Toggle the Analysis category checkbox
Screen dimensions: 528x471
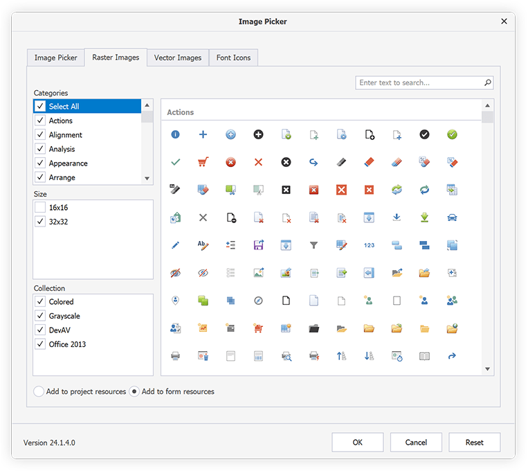tap(40, 149)
